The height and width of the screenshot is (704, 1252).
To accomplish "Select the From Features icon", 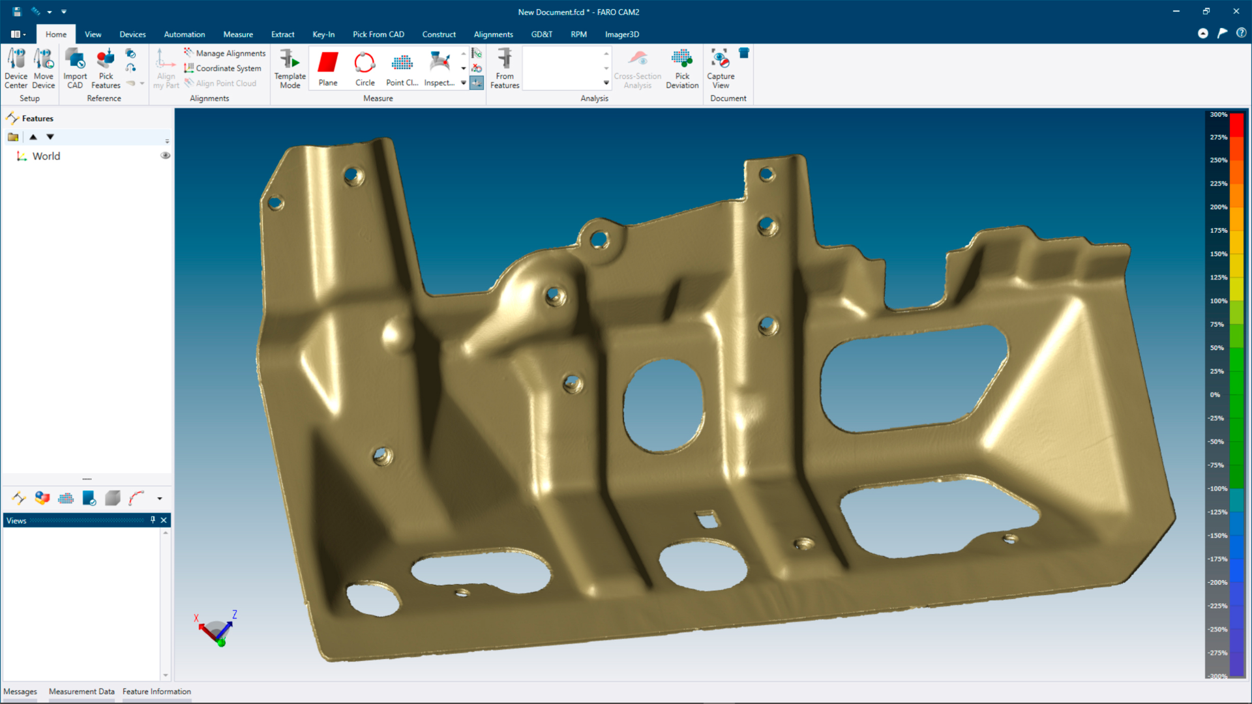I will [x=504, y=68].
